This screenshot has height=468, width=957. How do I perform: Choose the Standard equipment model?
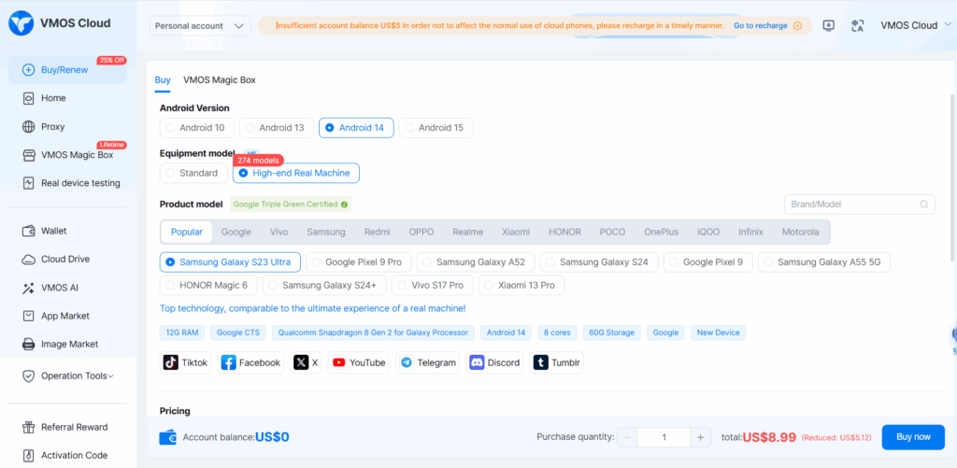point(193,173)
